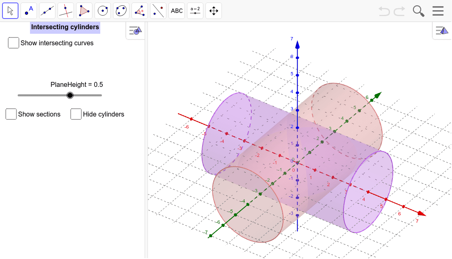Viewport: 452px width, 259px height.
Task: Click the PlaneHeight slider track left end
Action: coord(19,95)
